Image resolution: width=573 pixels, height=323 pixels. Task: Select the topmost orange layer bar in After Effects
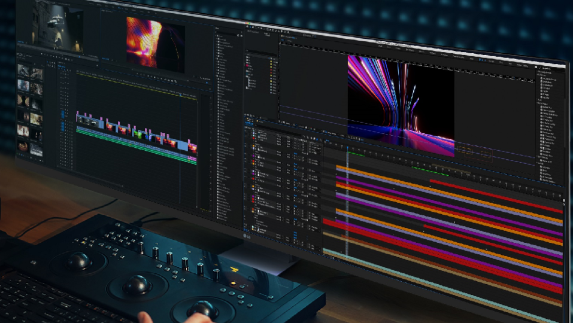click(x=448, y=194)
